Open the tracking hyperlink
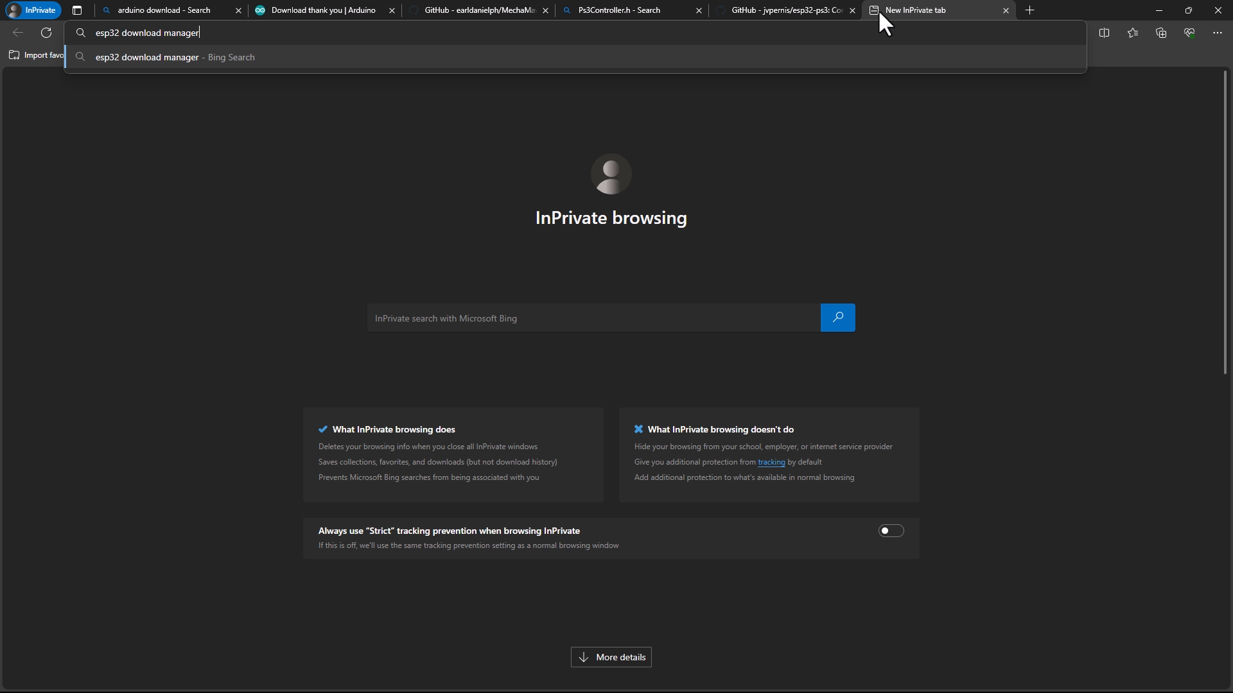 click(771, 462)
